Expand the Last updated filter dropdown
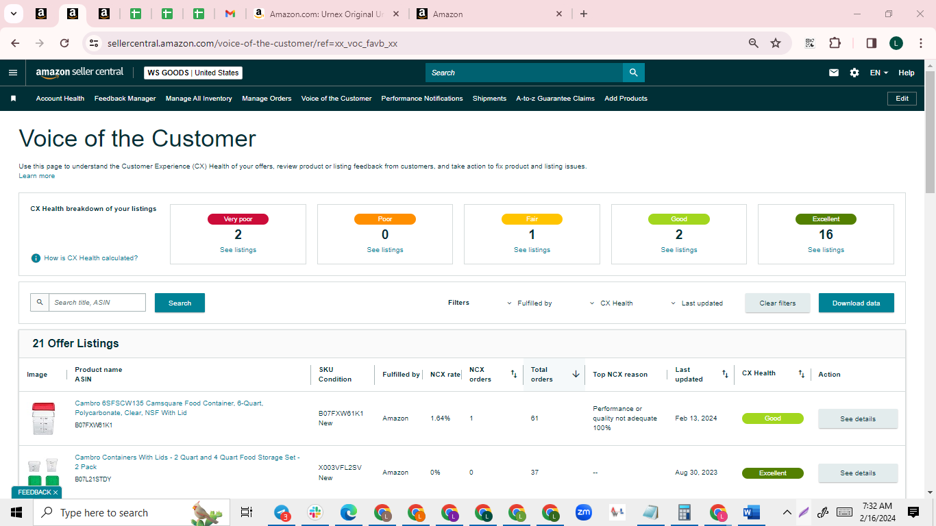 tap(697, 303)
